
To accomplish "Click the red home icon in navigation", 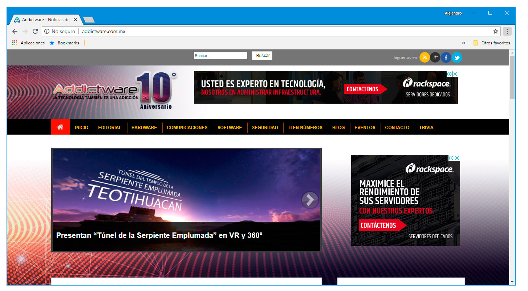I will (x=60, y=127).
